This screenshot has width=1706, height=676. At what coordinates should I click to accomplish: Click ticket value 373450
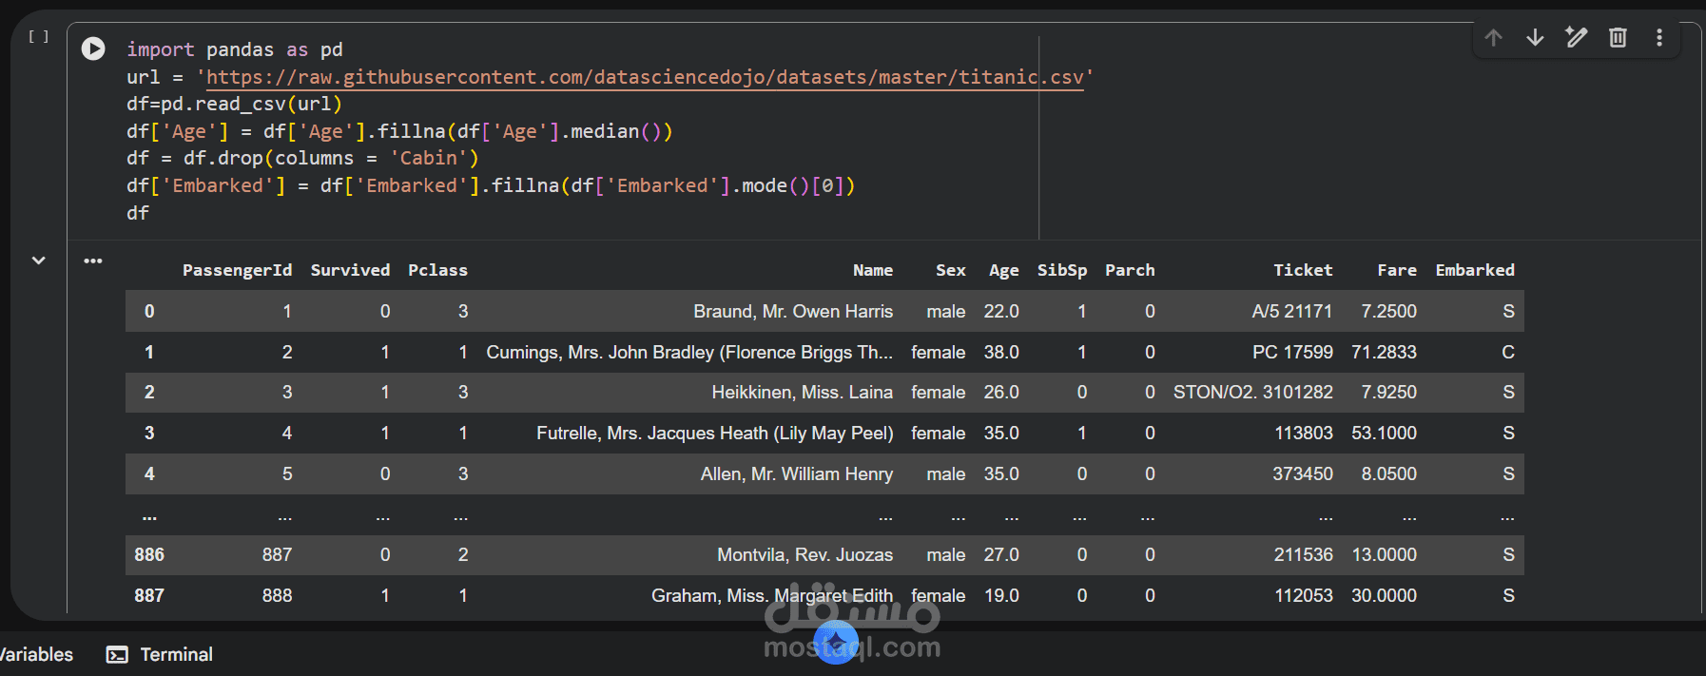(x=1303, y=473)
